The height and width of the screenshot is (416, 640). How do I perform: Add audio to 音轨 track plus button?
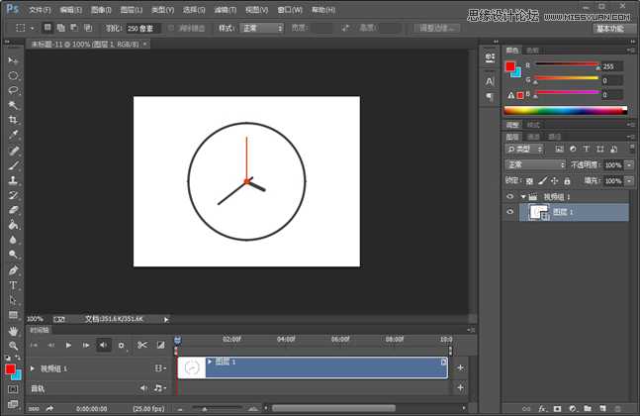[460, 387]
